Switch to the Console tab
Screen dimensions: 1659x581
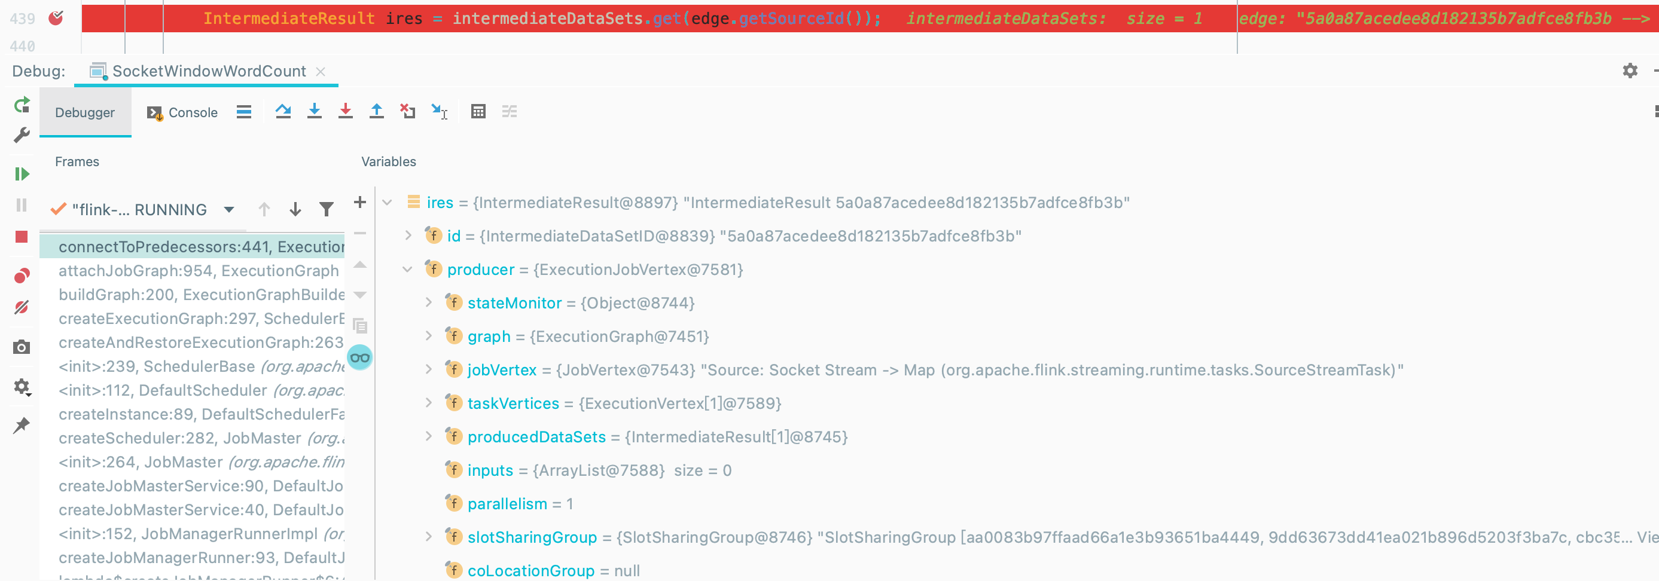tap(182, 112)
